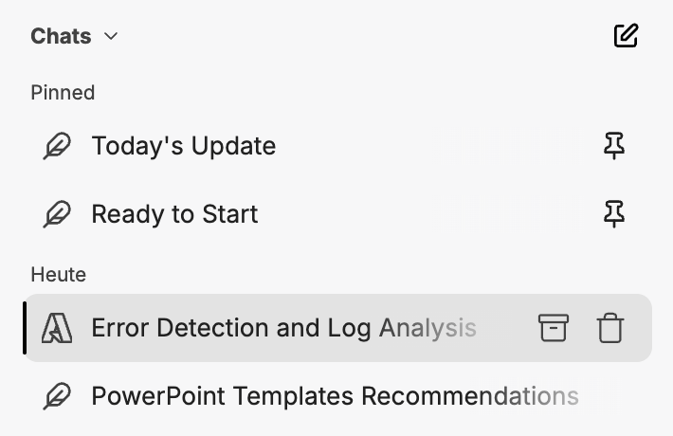673x436 pixels.
Task: Click the active-chat indicator bar on selected row
Action: [x=25, y=328]
